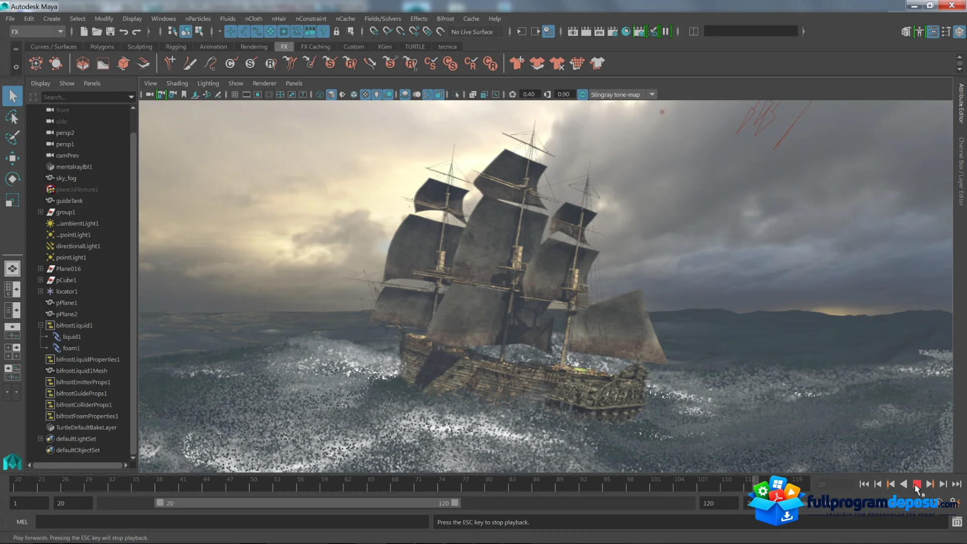Click the No Live Surface field

click(x=476, y=31)
